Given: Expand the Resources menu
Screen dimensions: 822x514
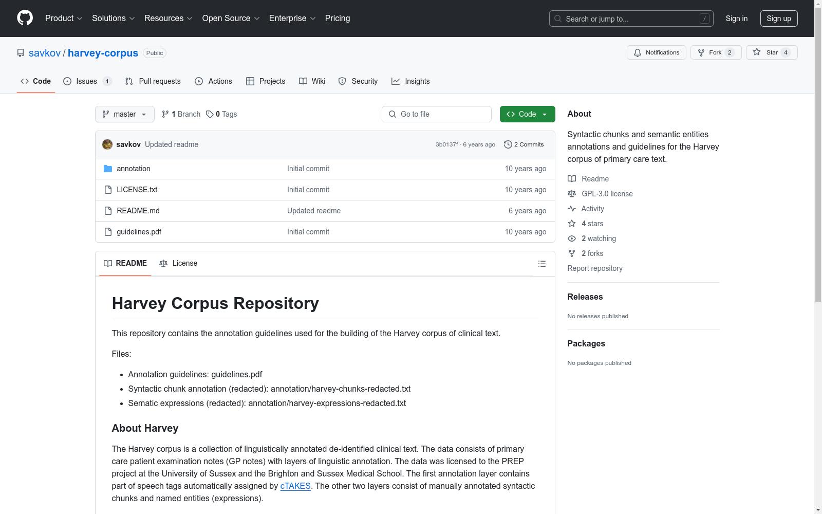Looking at the screenshot, I should (169, 19).
